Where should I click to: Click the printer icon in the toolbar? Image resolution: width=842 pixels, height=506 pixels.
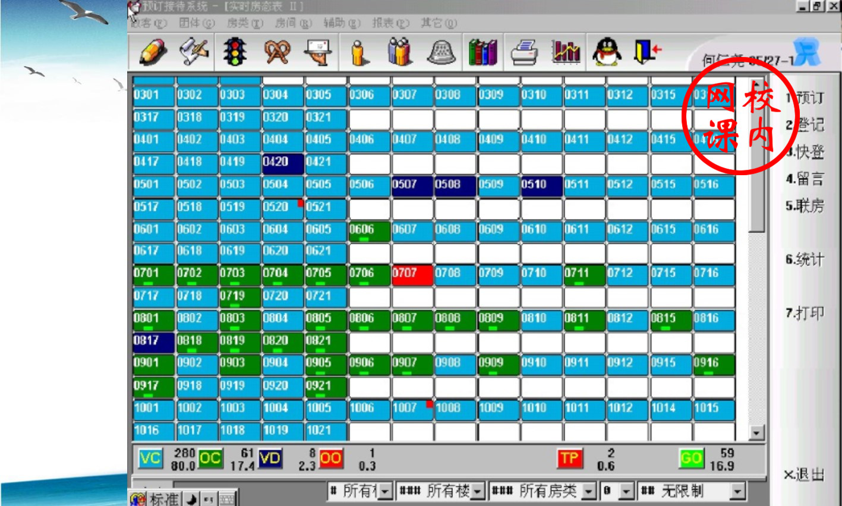[x=525, y=52]
